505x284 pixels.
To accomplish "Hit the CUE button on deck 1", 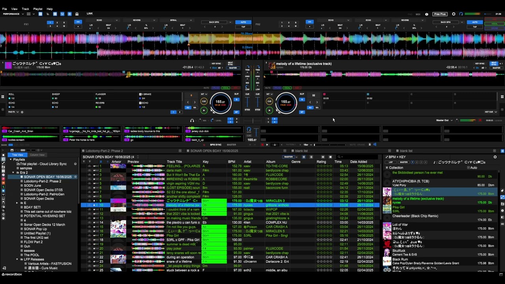I will [204, 101].
